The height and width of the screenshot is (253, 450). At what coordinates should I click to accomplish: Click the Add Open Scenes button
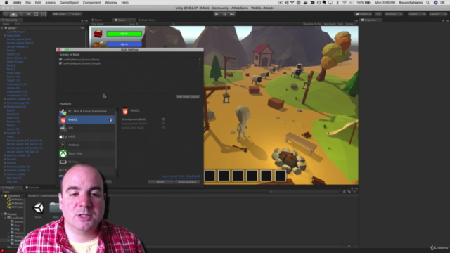(x=188, y=97)
